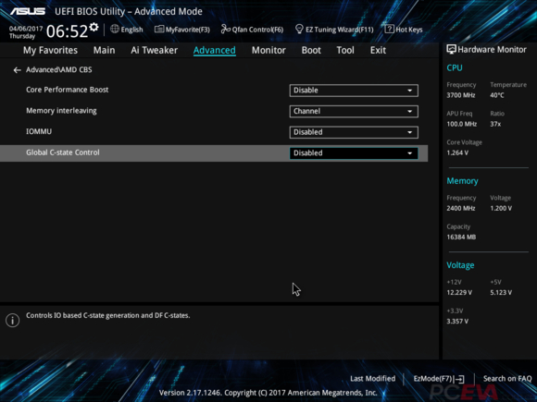Click the CPU heading in Hardware Monitor
The width and height of the screenshot is (537, 402).
click(x=455, y=67)
